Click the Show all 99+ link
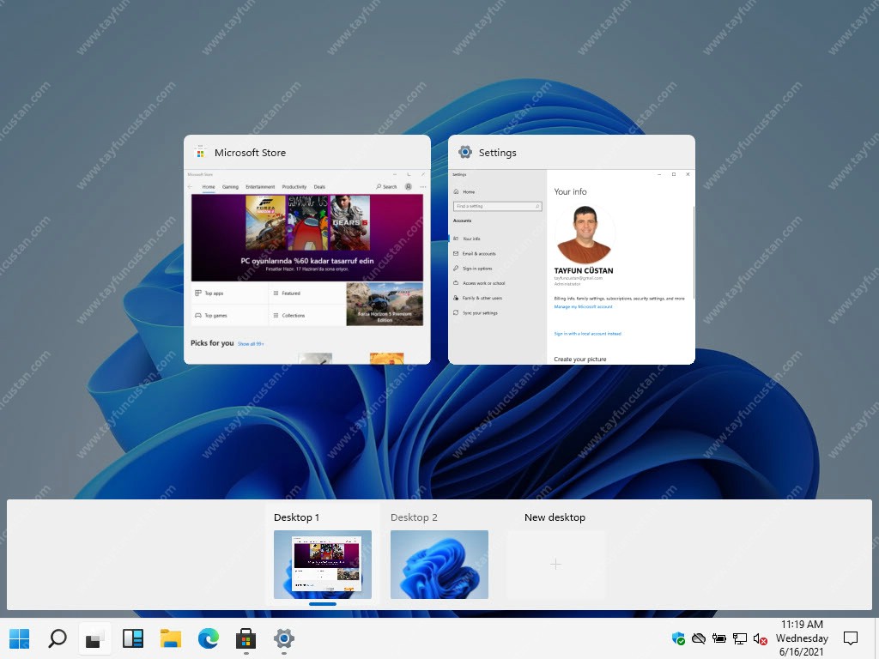 point(251,344)
